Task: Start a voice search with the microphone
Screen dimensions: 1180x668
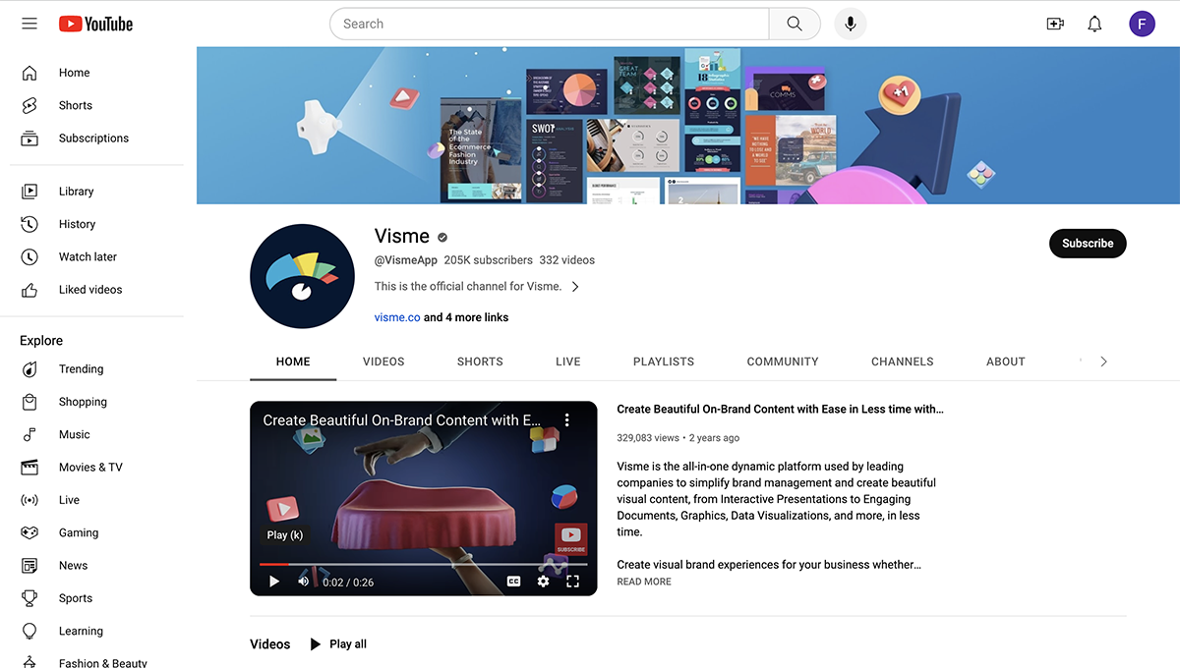Action: (x=850, y=23)
